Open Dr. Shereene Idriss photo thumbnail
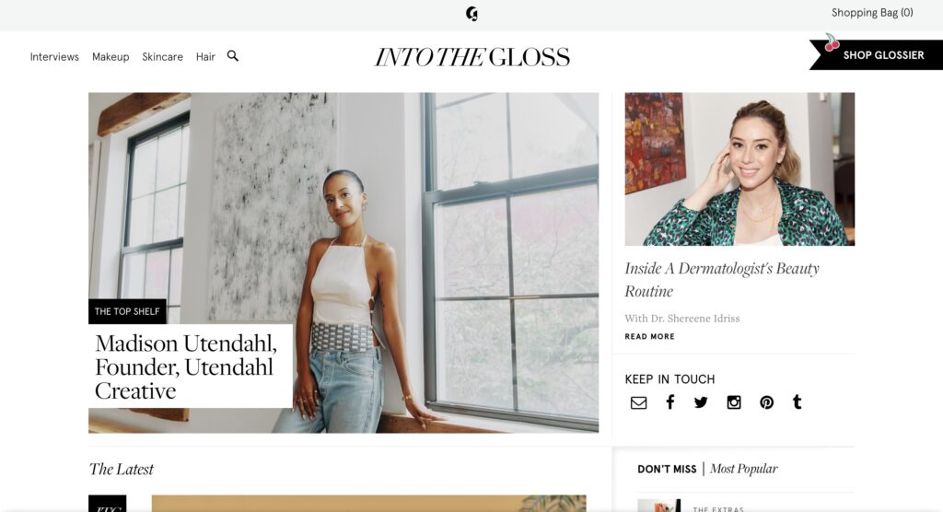The height and width of the screenshot is (512, 943). pos(739,169)
